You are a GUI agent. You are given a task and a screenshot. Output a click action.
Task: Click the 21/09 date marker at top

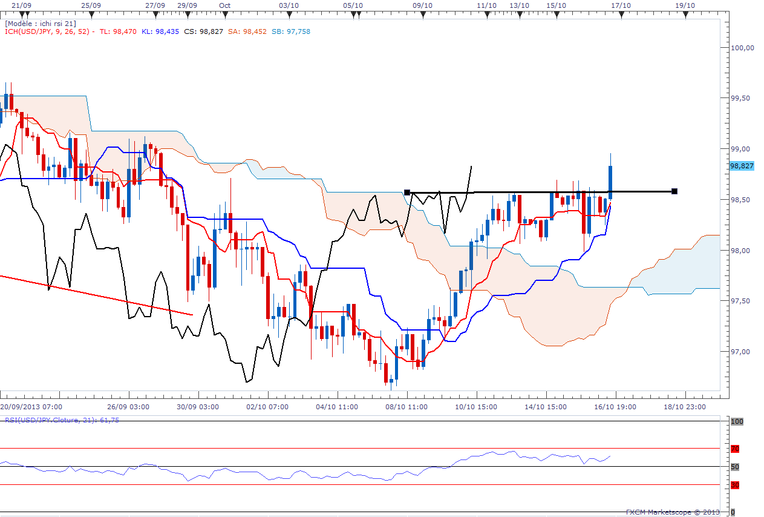tap(21, 5)
